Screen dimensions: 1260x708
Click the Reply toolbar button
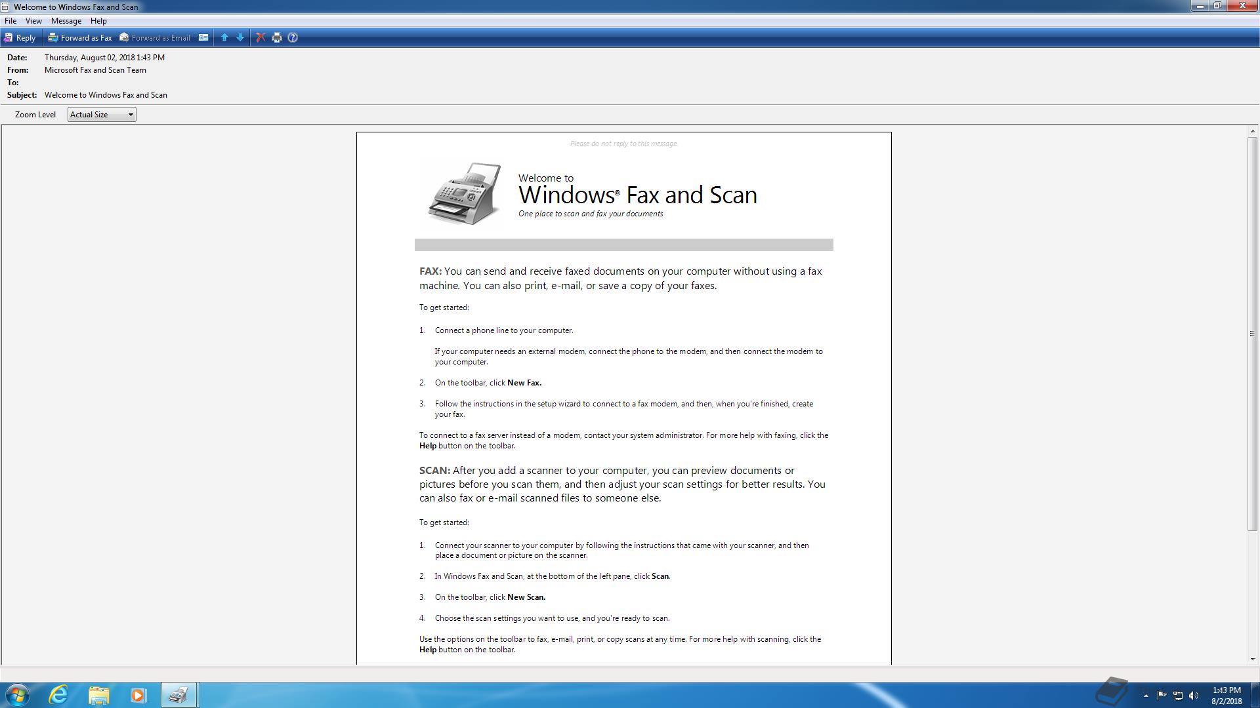click(20, 38)
